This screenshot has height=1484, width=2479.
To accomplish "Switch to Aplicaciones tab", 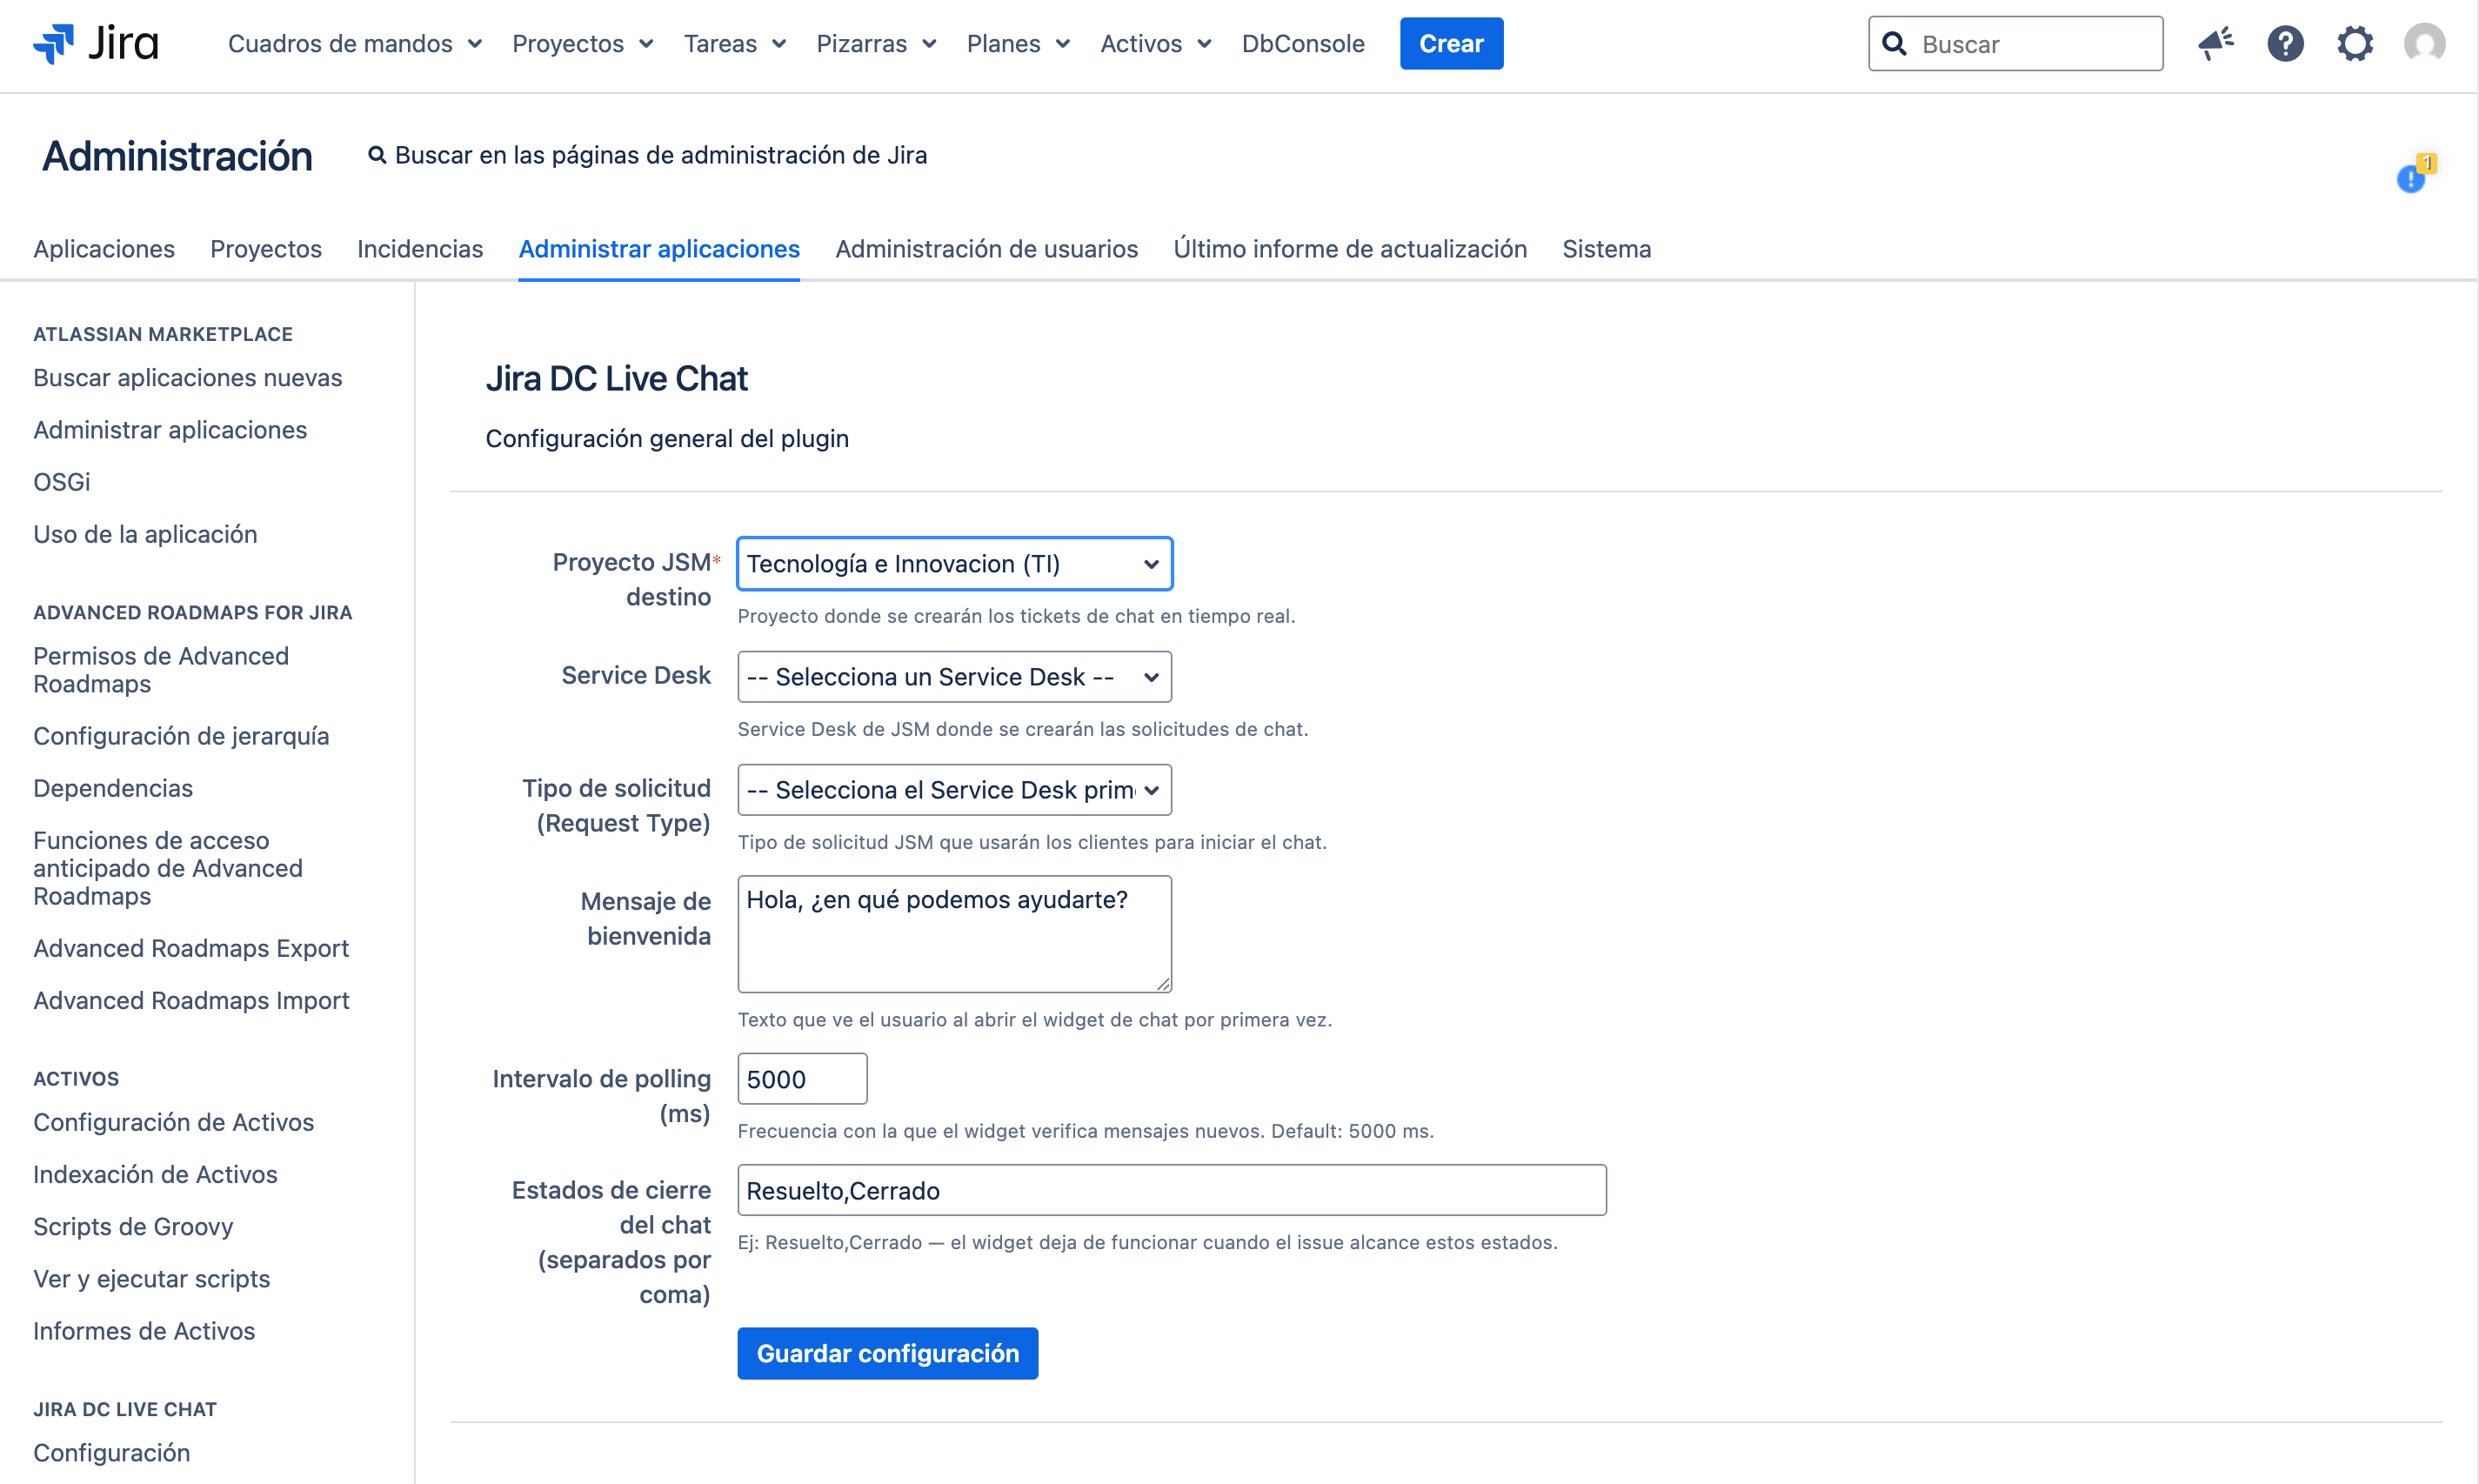I will pos(104,249).
